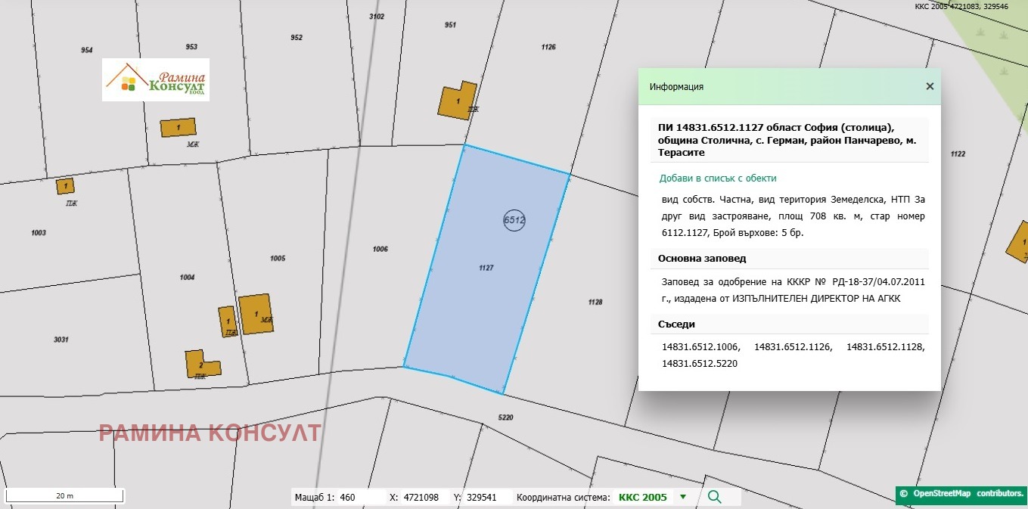The width and height of the screenshot is (1028, 509).
Task: Open the OpenStreetMap contributors link
Action: click(961, 493)
